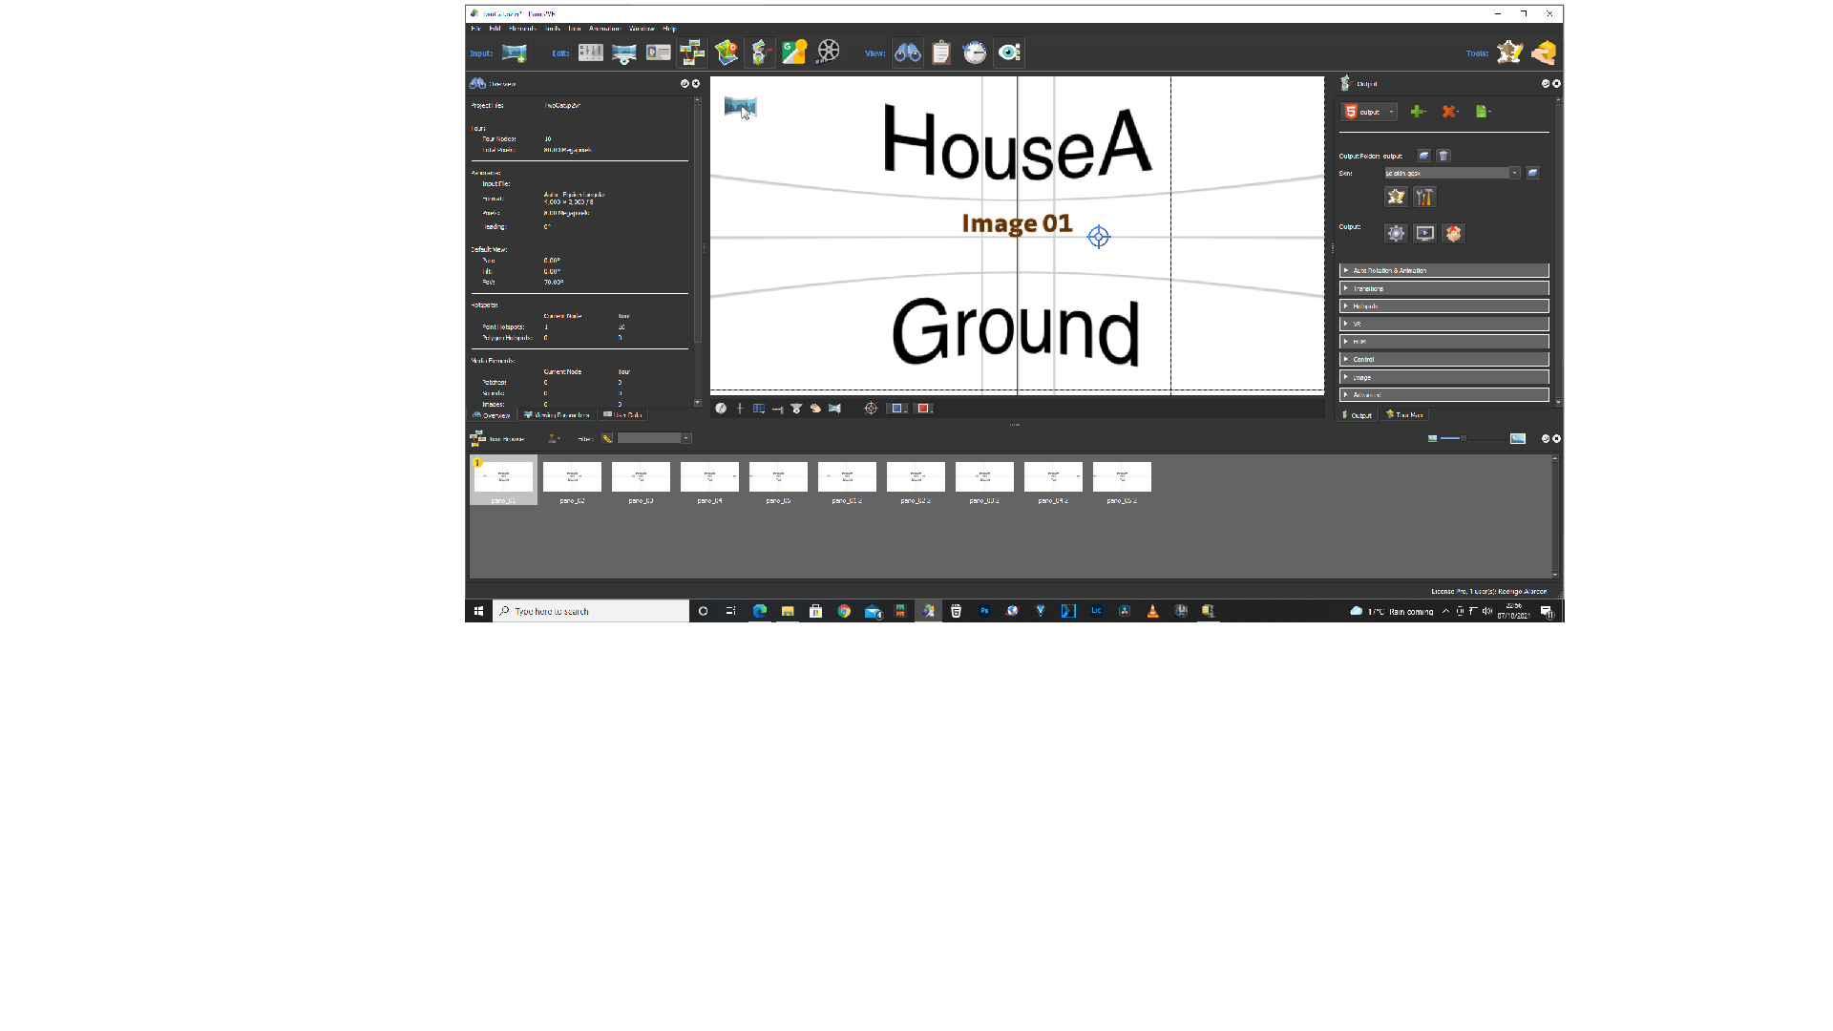Open the List View clipboard icon
The image size is (1833, 1031).
pyautogui.click(x=941, y=53)
